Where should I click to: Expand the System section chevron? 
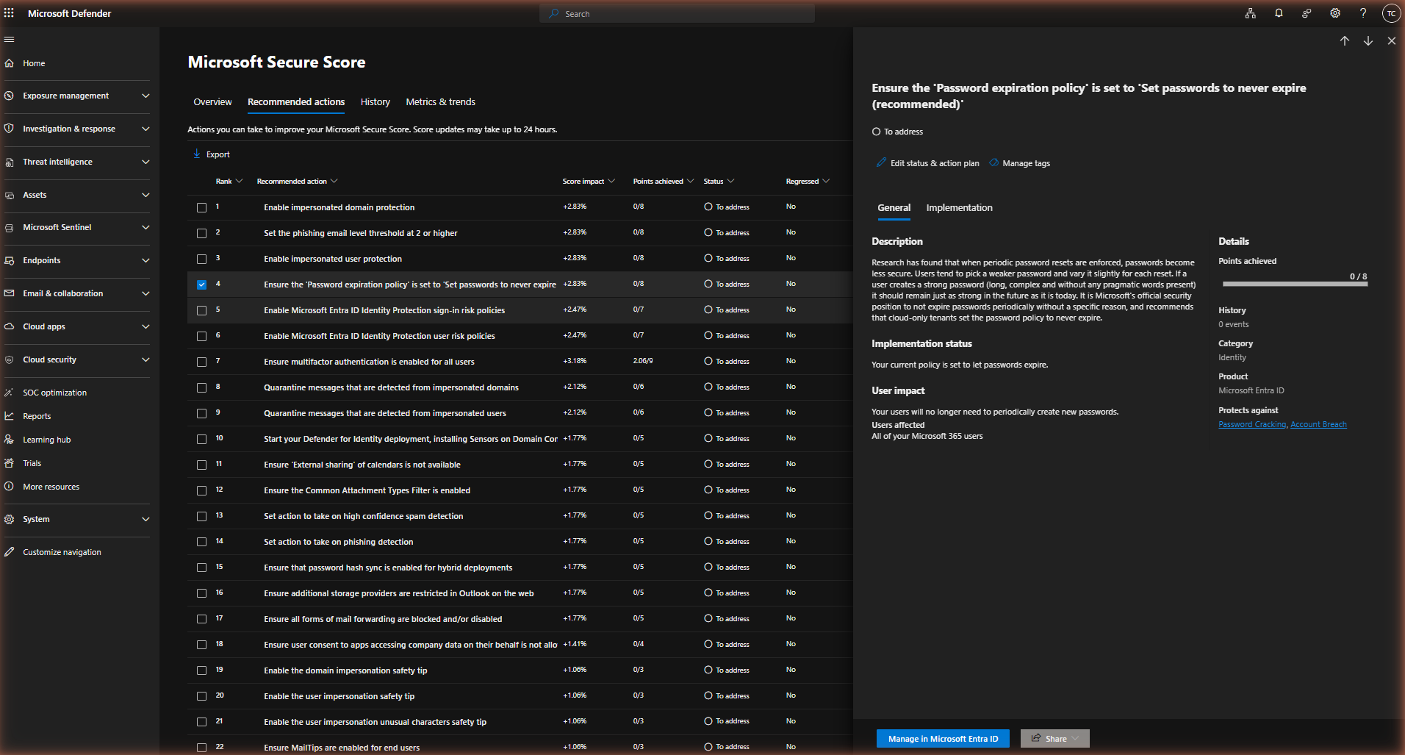(145, 519)
